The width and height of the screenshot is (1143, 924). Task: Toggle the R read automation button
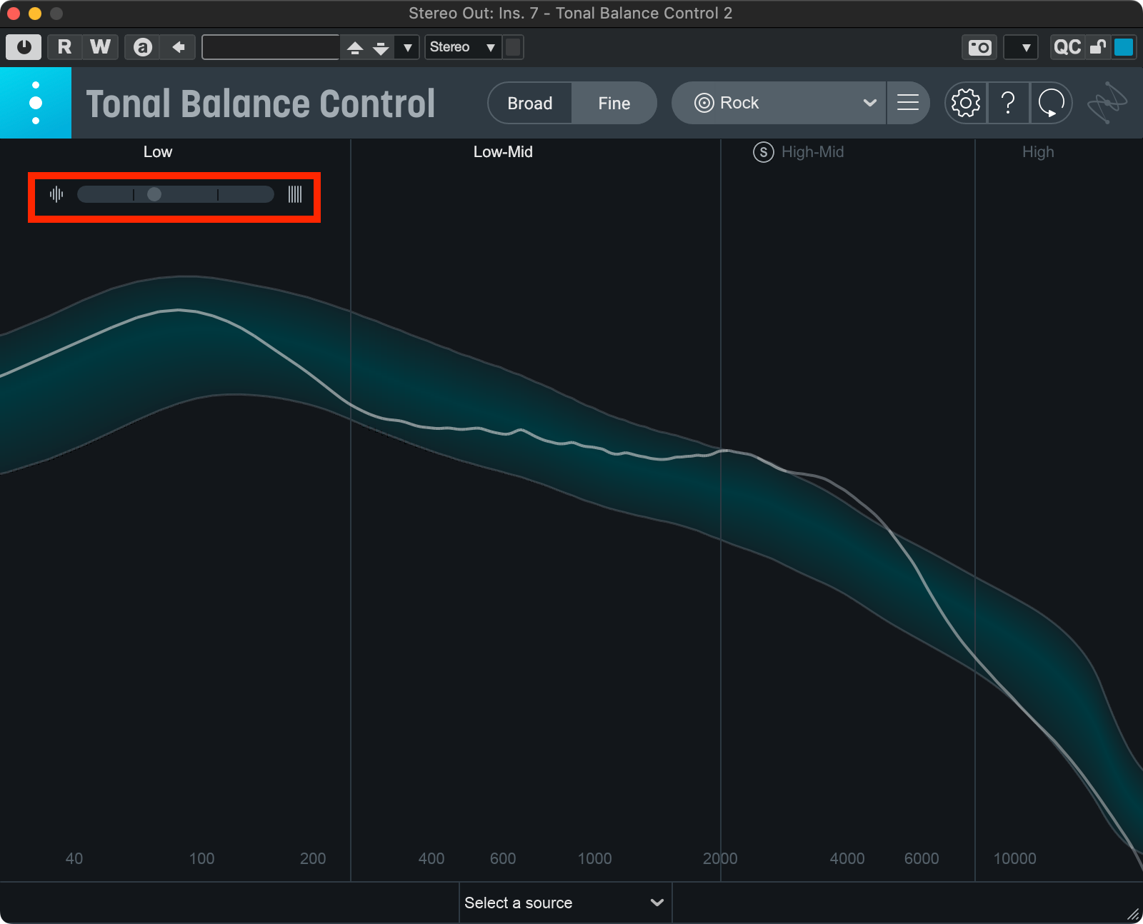coord(64,48)
